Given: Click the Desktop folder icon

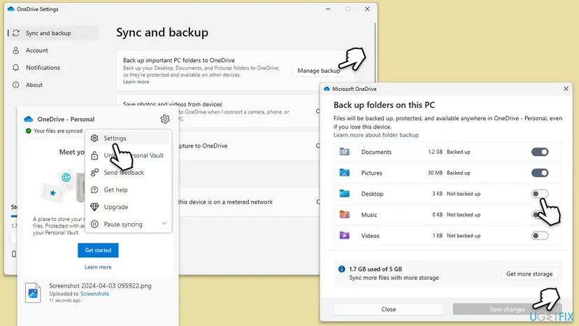Looking at the screenshot, I should click(345, 194).
